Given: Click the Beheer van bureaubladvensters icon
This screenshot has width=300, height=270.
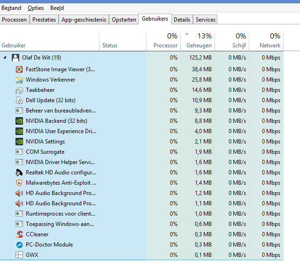Looking at the screenshot, I should [19, 111].
